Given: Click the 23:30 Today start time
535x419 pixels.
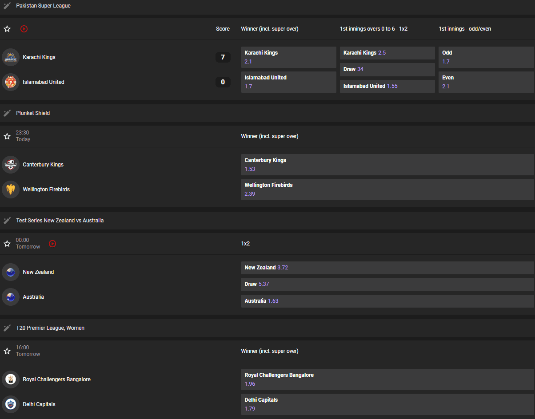Looking at the screenshot, I should click(23, 136).
